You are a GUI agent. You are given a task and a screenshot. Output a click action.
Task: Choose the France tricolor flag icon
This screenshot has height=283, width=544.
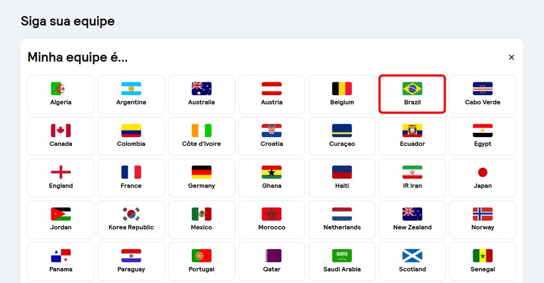[131, 172]
